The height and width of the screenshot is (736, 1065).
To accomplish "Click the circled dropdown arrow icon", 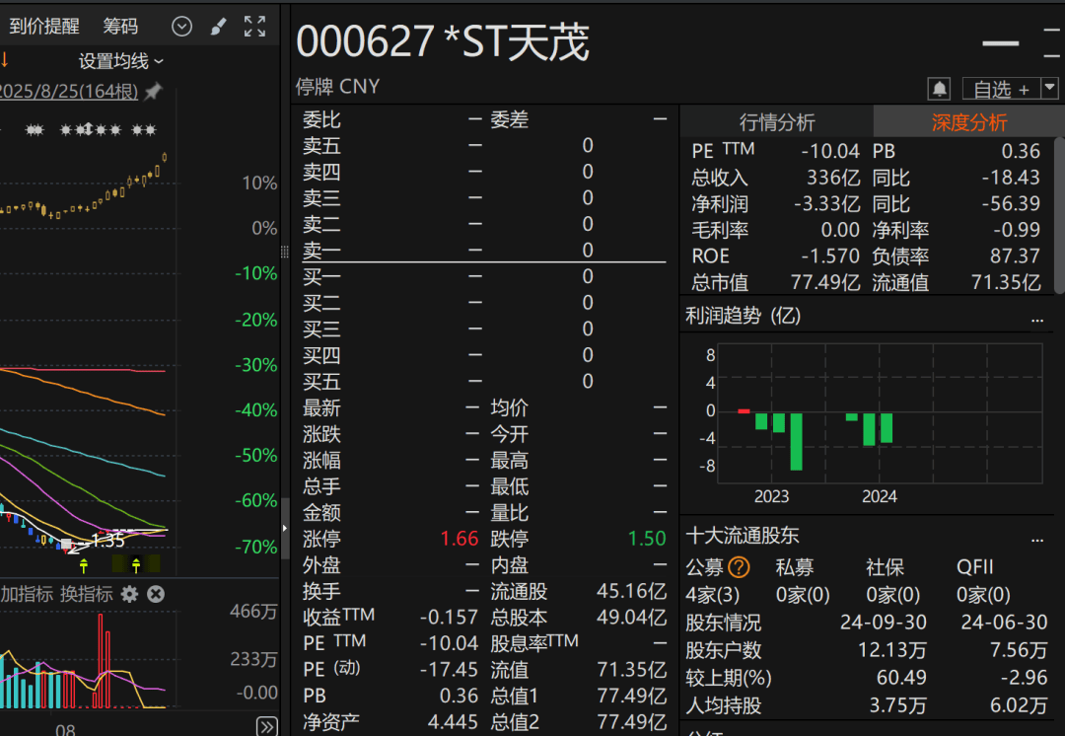I will (x=181, y=27).
